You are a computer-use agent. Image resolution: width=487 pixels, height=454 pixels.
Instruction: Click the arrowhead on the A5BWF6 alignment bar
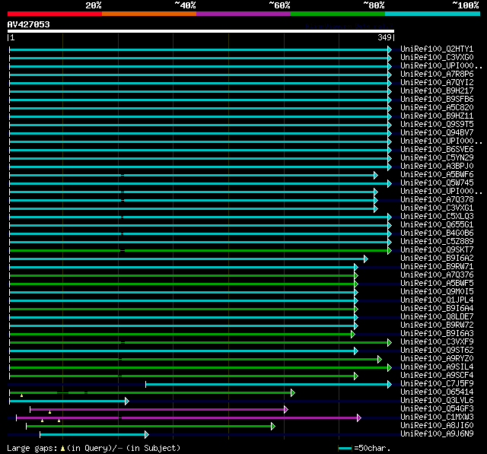376,175
